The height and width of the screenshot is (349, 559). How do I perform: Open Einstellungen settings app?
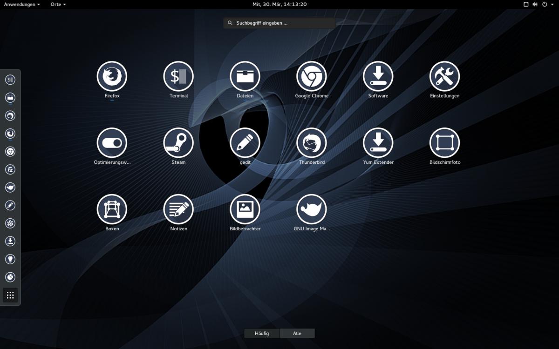[x=445, y=76]
